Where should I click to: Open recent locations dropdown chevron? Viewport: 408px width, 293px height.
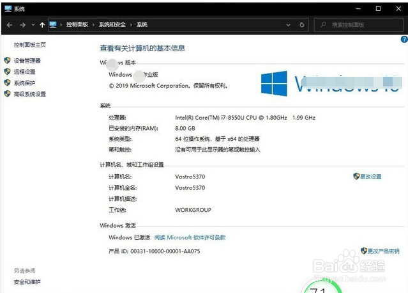(x=33, y=25)
